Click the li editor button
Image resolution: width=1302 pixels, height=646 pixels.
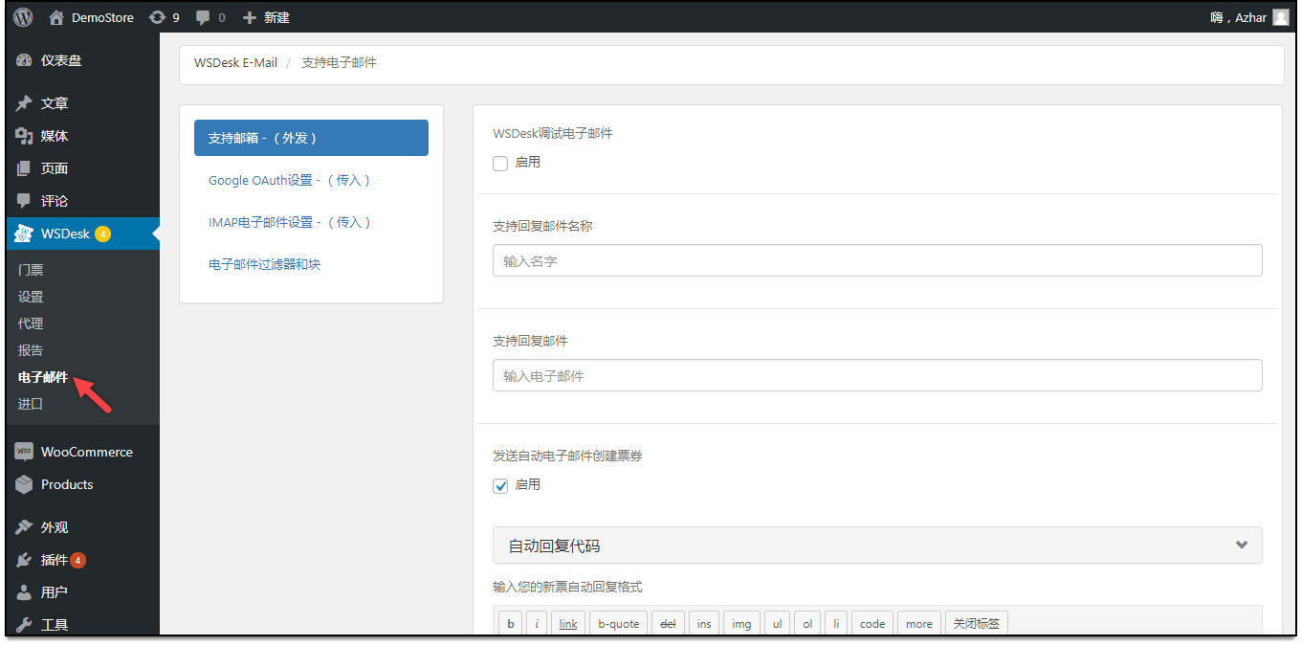pos(836,624)
